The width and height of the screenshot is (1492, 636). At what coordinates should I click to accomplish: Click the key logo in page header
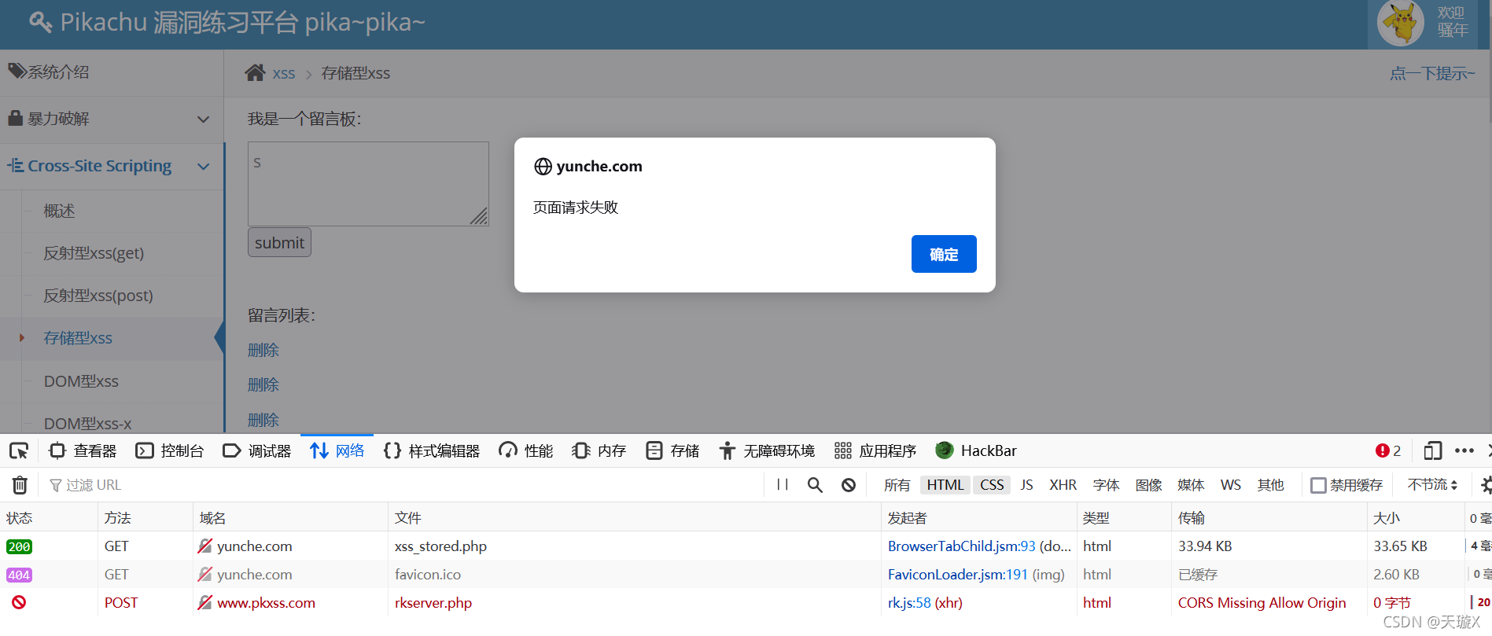[x=40, y=22]
